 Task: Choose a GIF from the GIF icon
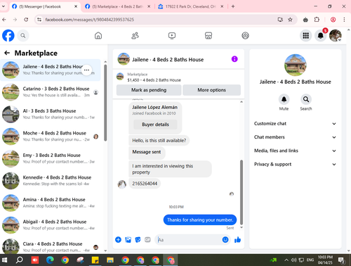(147, 240)
